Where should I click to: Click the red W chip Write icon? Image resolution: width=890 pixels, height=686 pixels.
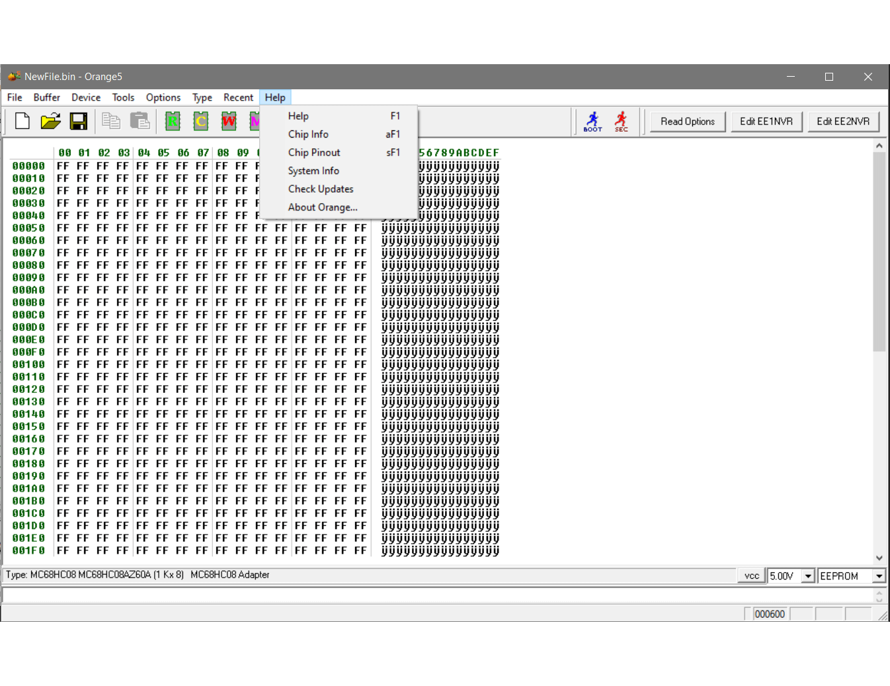[x=229, y=121]
